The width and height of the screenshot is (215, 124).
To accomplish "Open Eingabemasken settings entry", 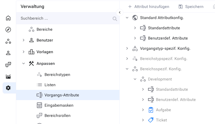I will click(59, 105).
